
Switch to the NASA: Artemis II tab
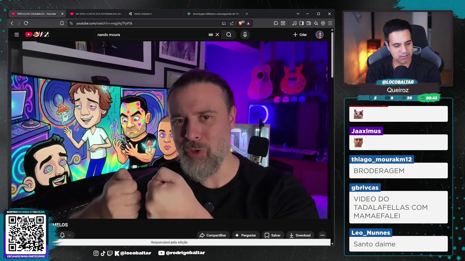click(x=154, y=14)
